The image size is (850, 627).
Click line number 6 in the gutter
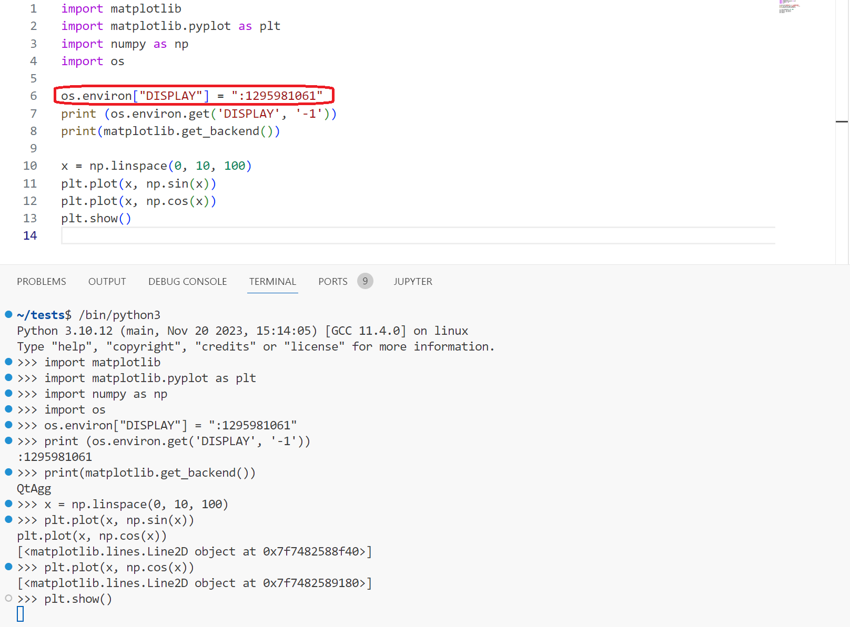34,96
